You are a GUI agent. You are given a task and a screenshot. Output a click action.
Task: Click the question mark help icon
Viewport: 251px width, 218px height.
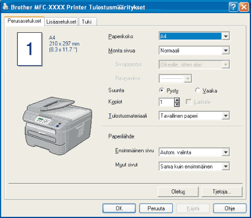(x=233, y=7)
